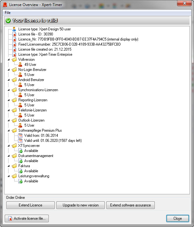Collapse the Leistungsverwaltung node
The width and height of the screenshot is (194, 227).
tap(9, 176)
